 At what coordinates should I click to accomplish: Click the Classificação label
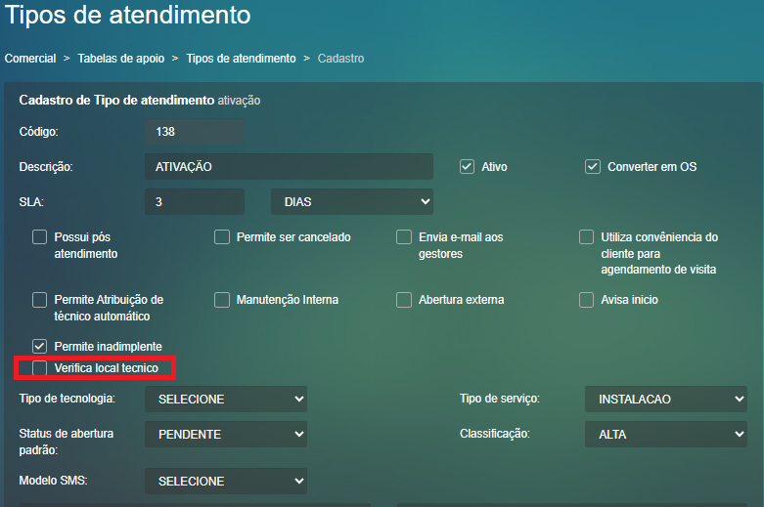(495, 434)
